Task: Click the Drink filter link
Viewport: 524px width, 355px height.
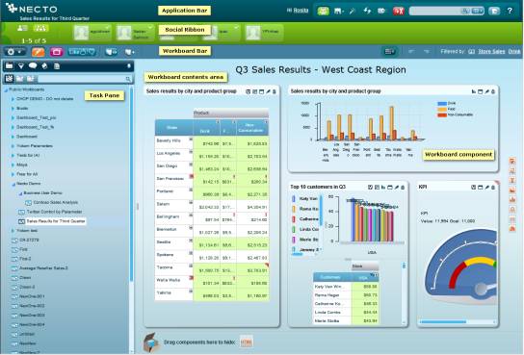Action: (514, 51)
